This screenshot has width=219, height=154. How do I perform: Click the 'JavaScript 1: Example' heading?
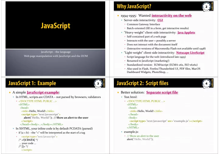32,83
